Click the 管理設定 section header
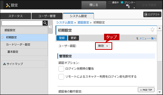Screen dimensions: 163x95 106,56
